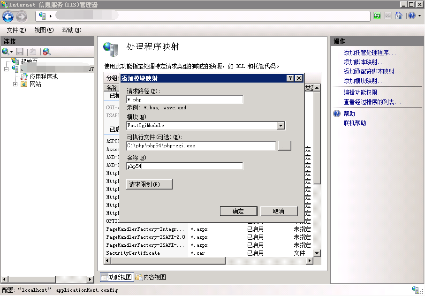This screenshot has width=425, height=296.
Task: Expand the 网站 tree node
Action: point(15,84)
